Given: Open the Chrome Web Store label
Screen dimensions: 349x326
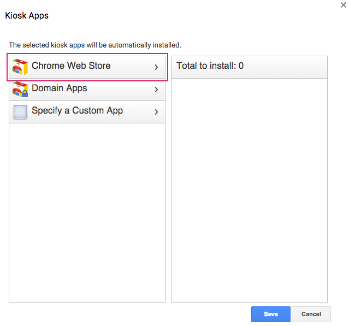Looking at the screenshot, I should coord(71,66).
